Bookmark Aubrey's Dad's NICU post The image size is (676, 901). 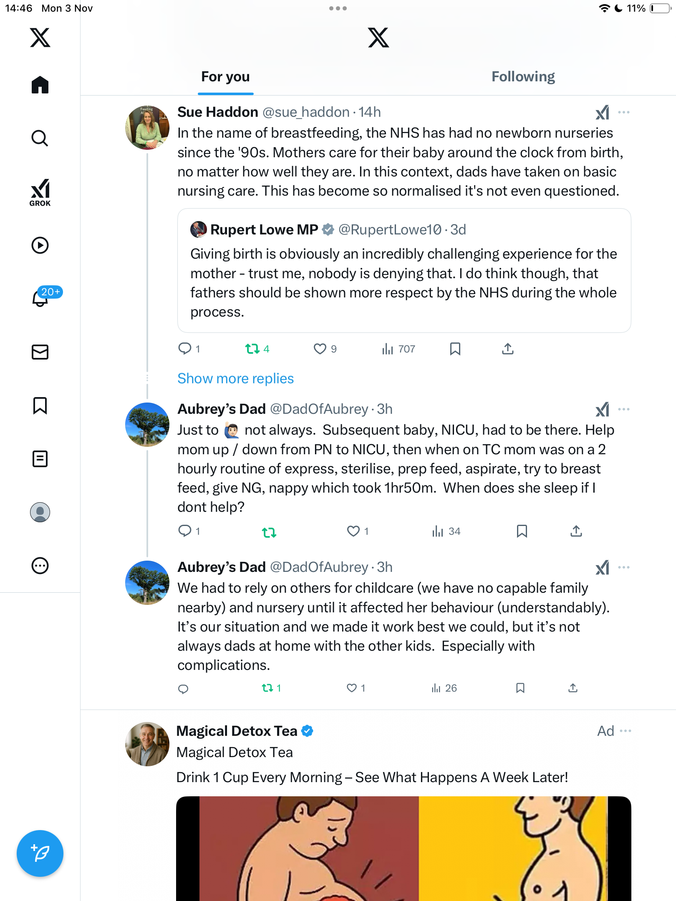[522, 531]
